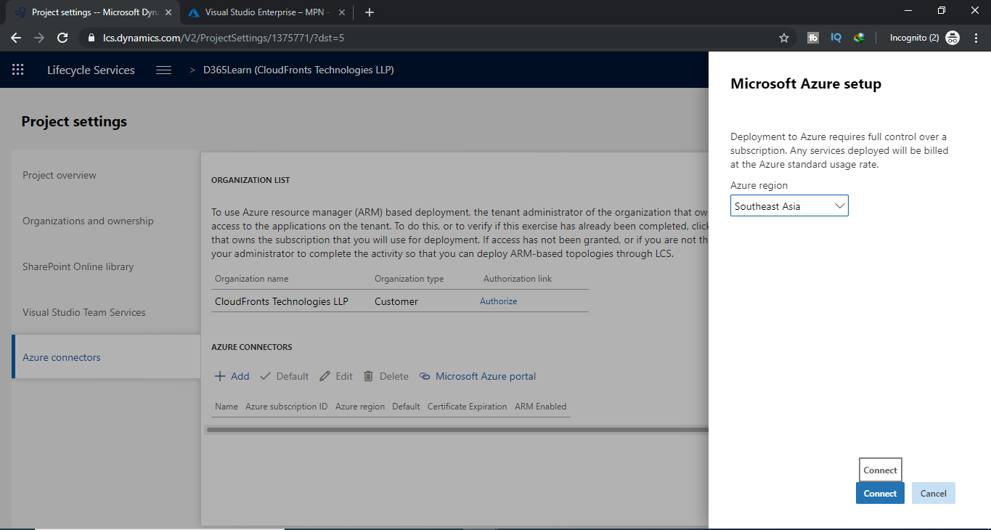Open the Chrome three-dot menu

pyautogui.click(x=976, y=38)
